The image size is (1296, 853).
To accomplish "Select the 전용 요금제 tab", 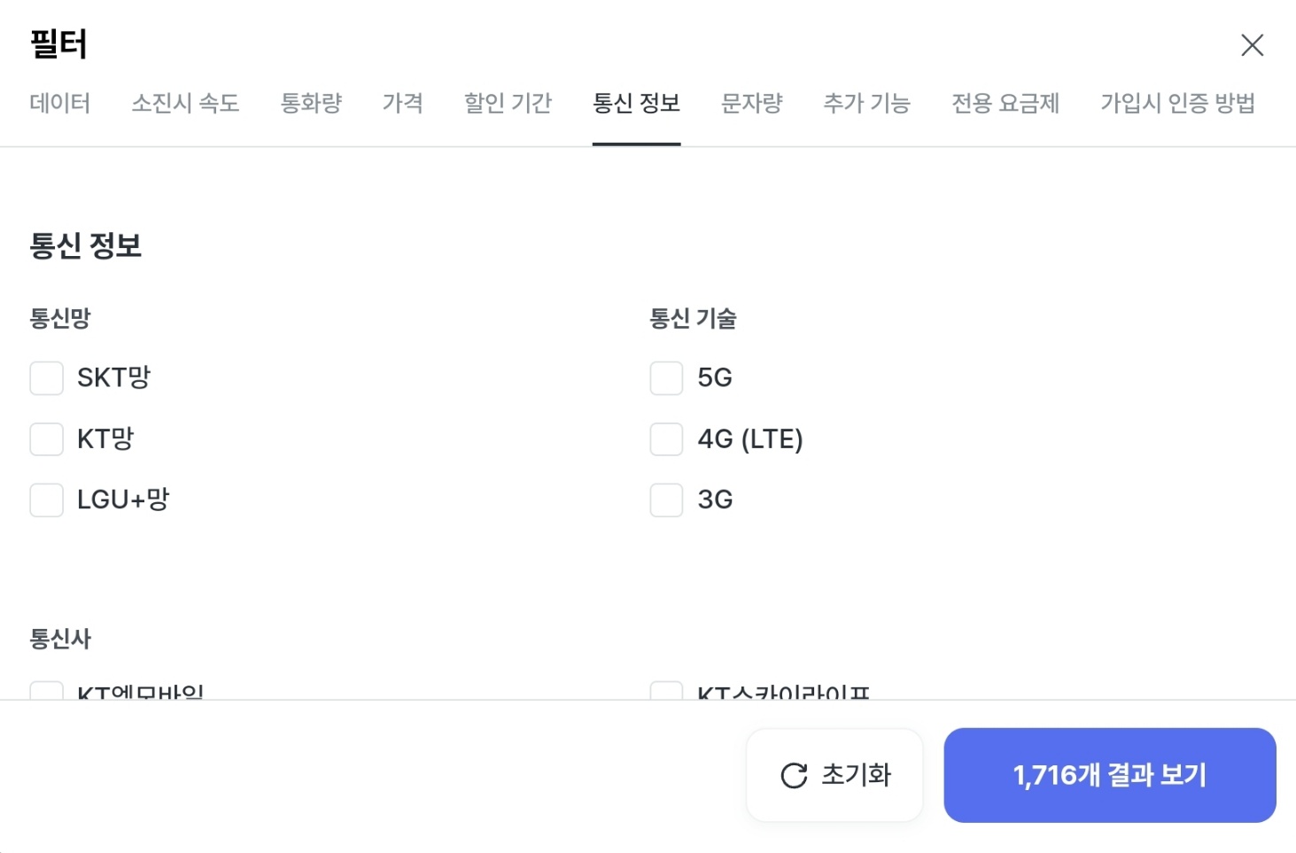I will [x=1005, y=104].
